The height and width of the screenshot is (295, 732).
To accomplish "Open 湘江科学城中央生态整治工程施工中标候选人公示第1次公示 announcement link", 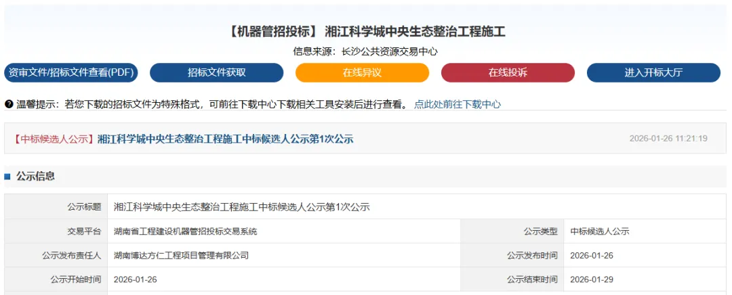I will pos(225,139).
